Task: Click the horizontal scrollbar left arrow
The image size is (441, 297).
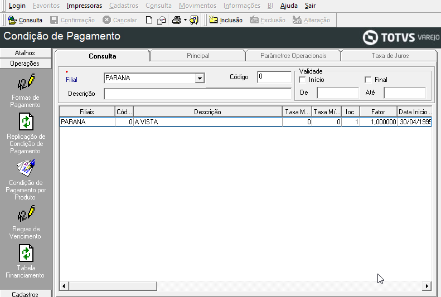Action: (x=64, y=286)
